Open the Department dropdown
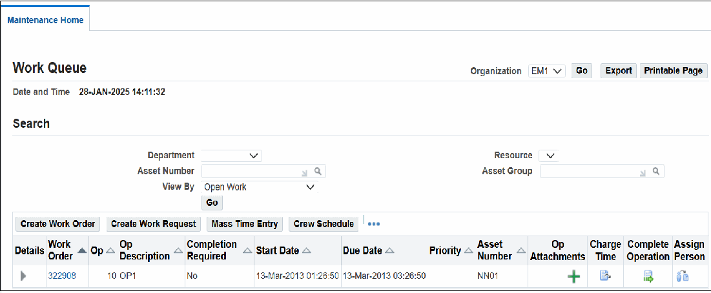The height and width of the screenshot is (293, 711). 232,156
